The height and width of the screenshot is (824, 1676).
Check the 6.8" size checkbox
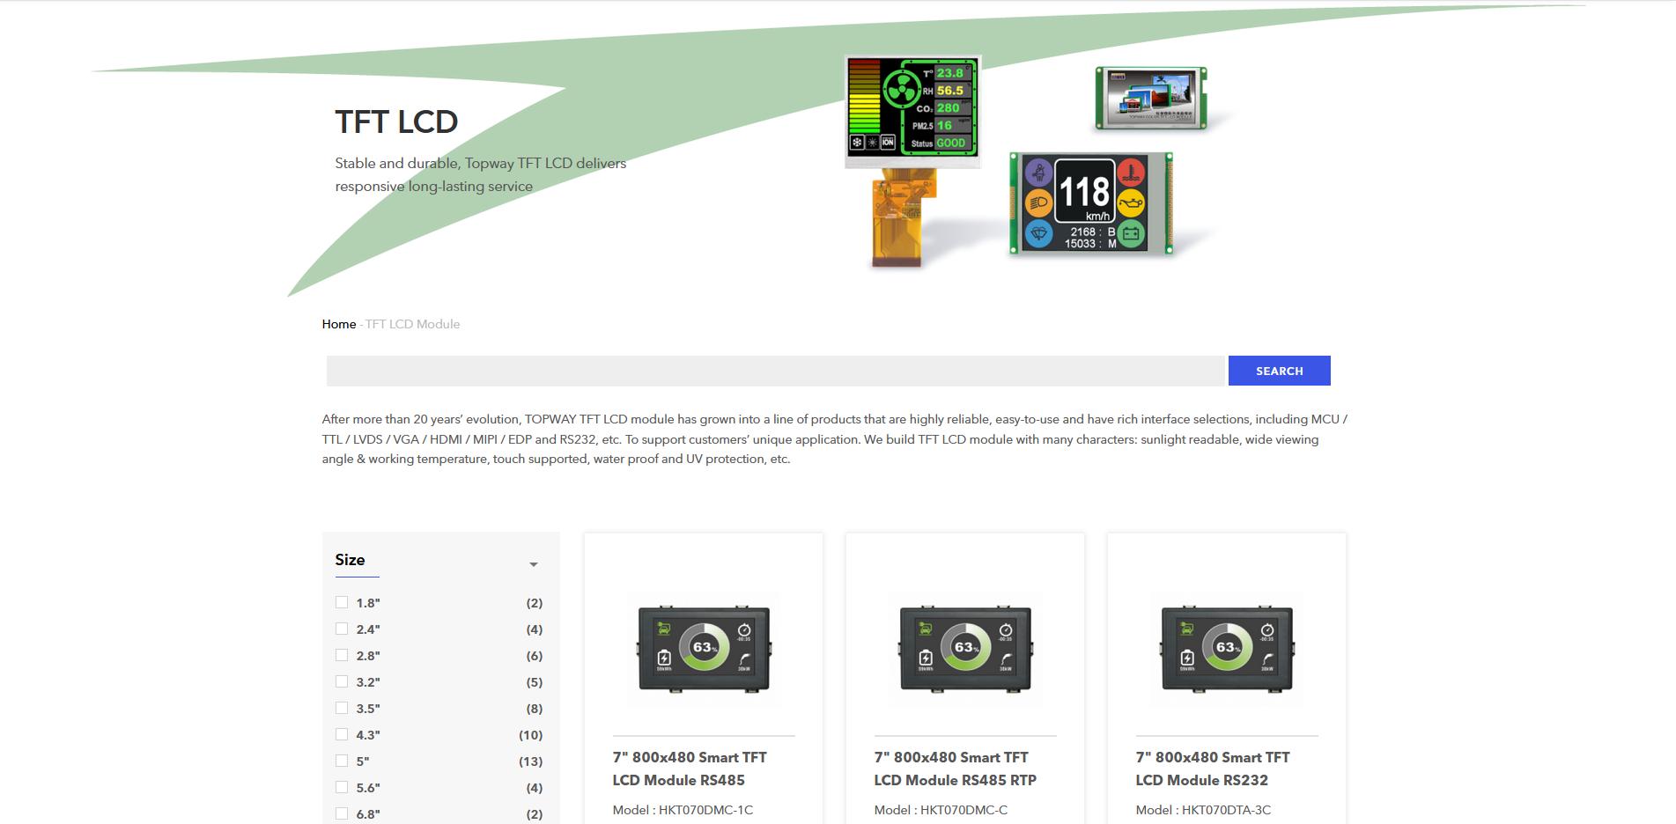[x=342, y=813]
